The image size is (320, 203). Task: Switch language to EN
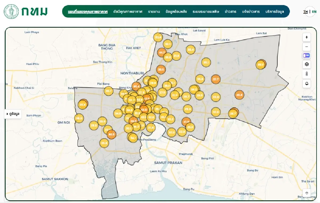click(314, 12)
